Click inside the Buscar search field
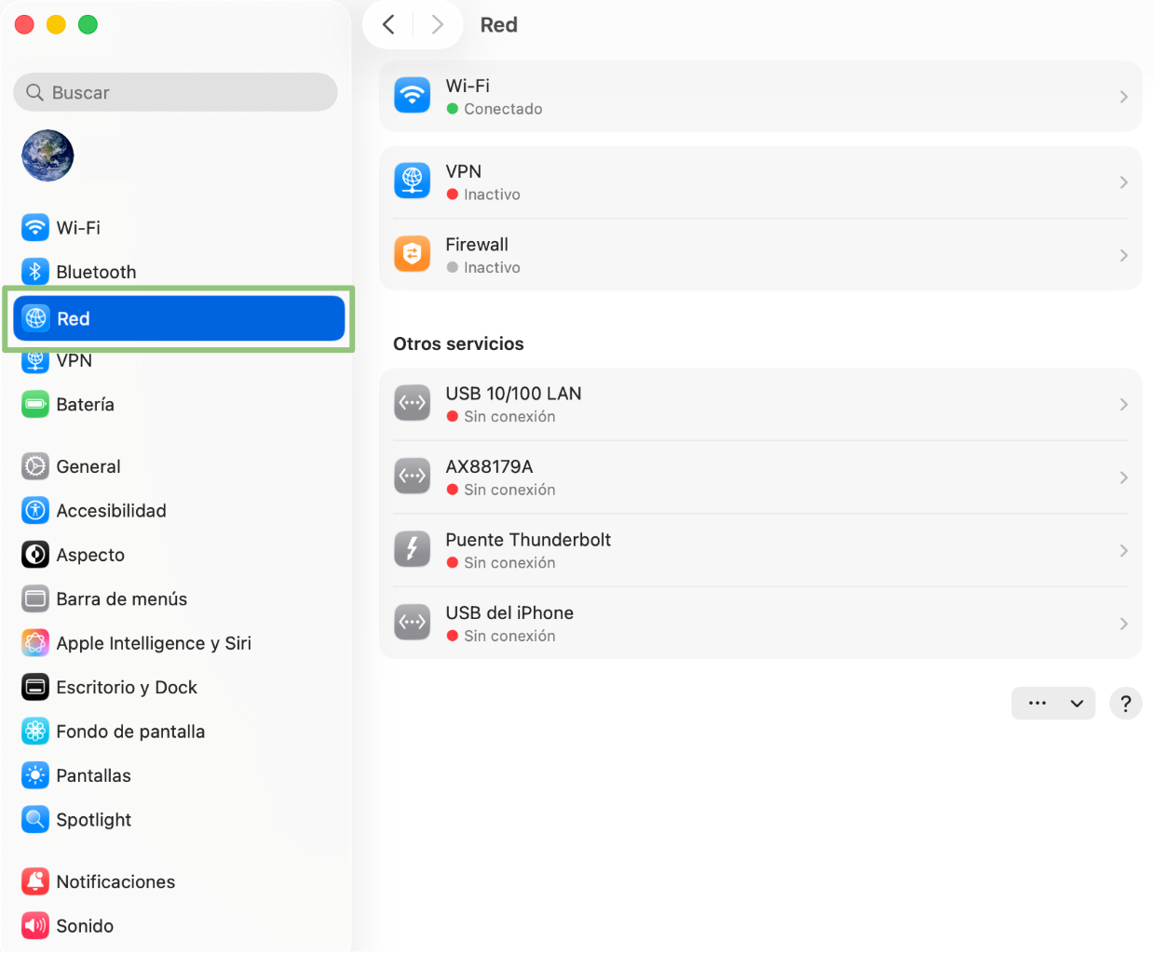The image size is (1153, 954). (x=175, y=92)
